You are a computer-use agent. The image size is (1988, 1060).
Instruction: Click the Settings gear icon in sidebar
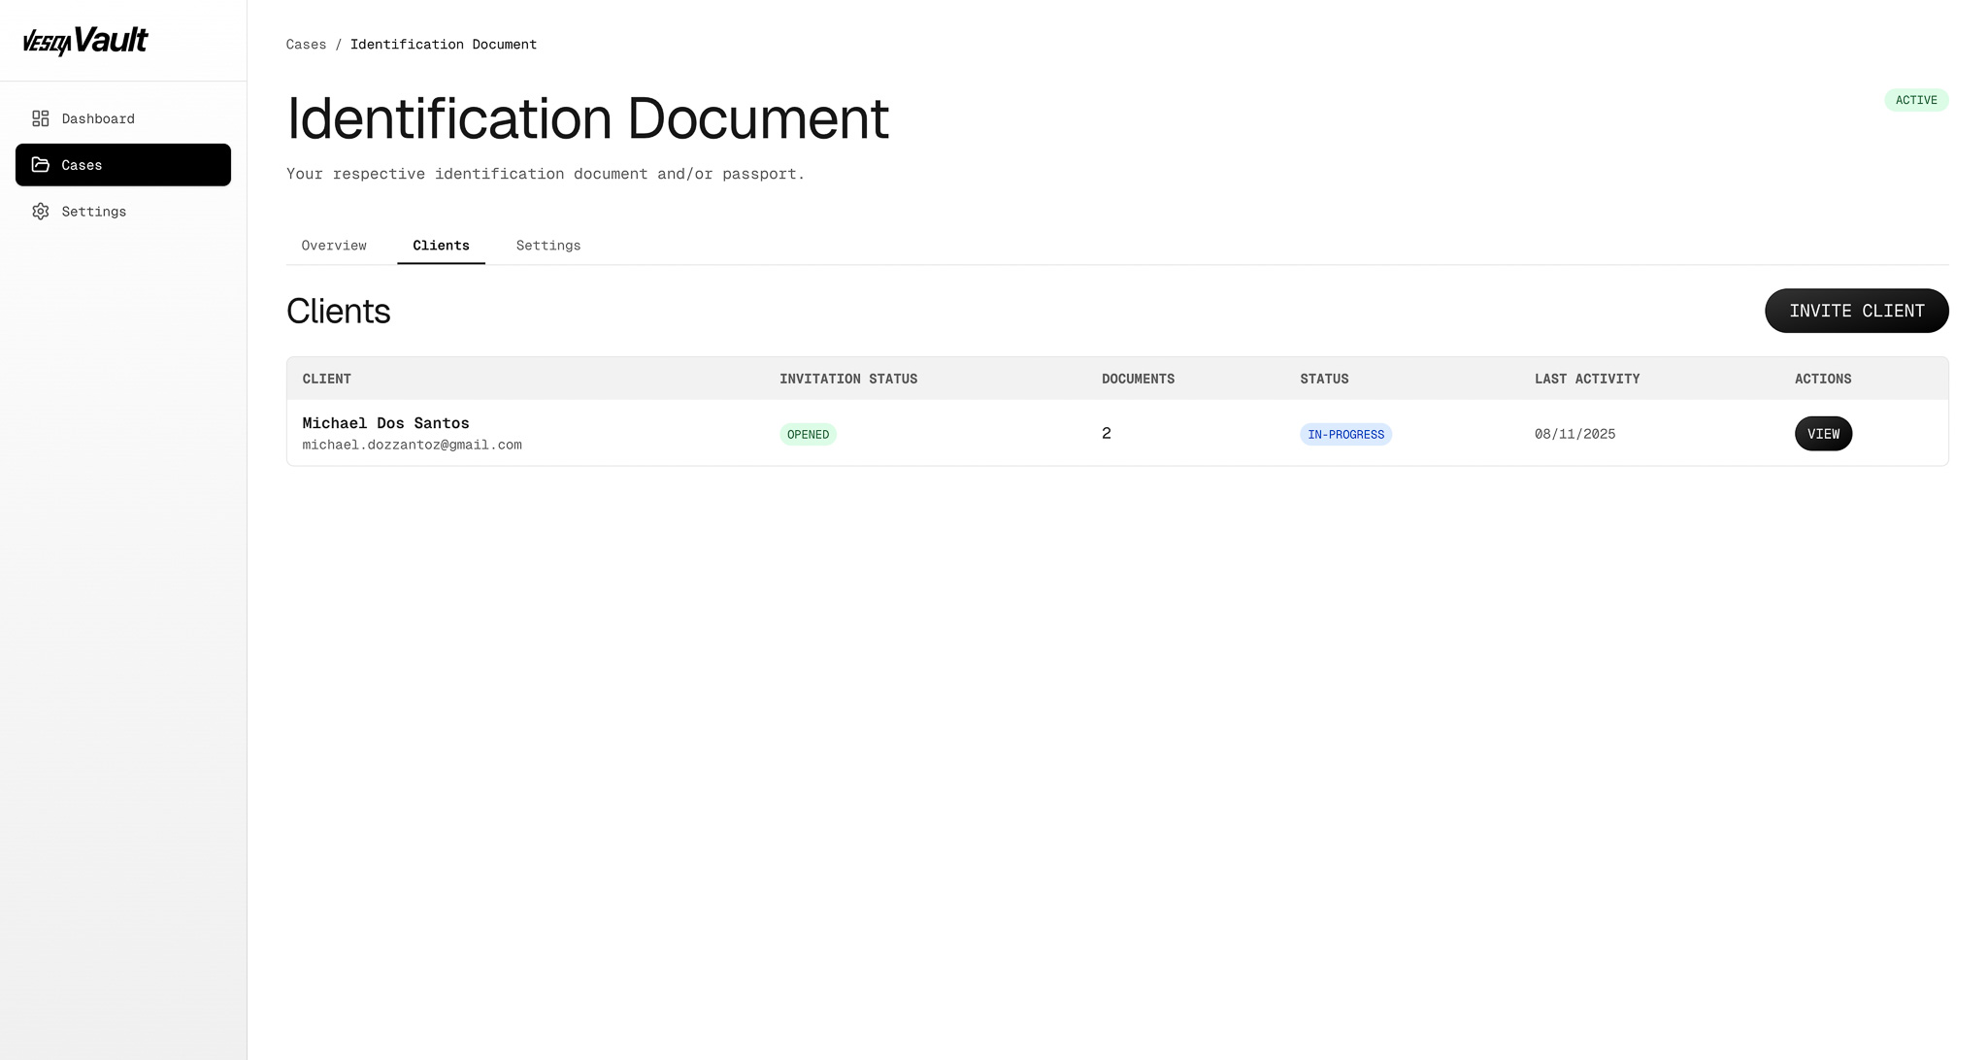coord(40,212)
